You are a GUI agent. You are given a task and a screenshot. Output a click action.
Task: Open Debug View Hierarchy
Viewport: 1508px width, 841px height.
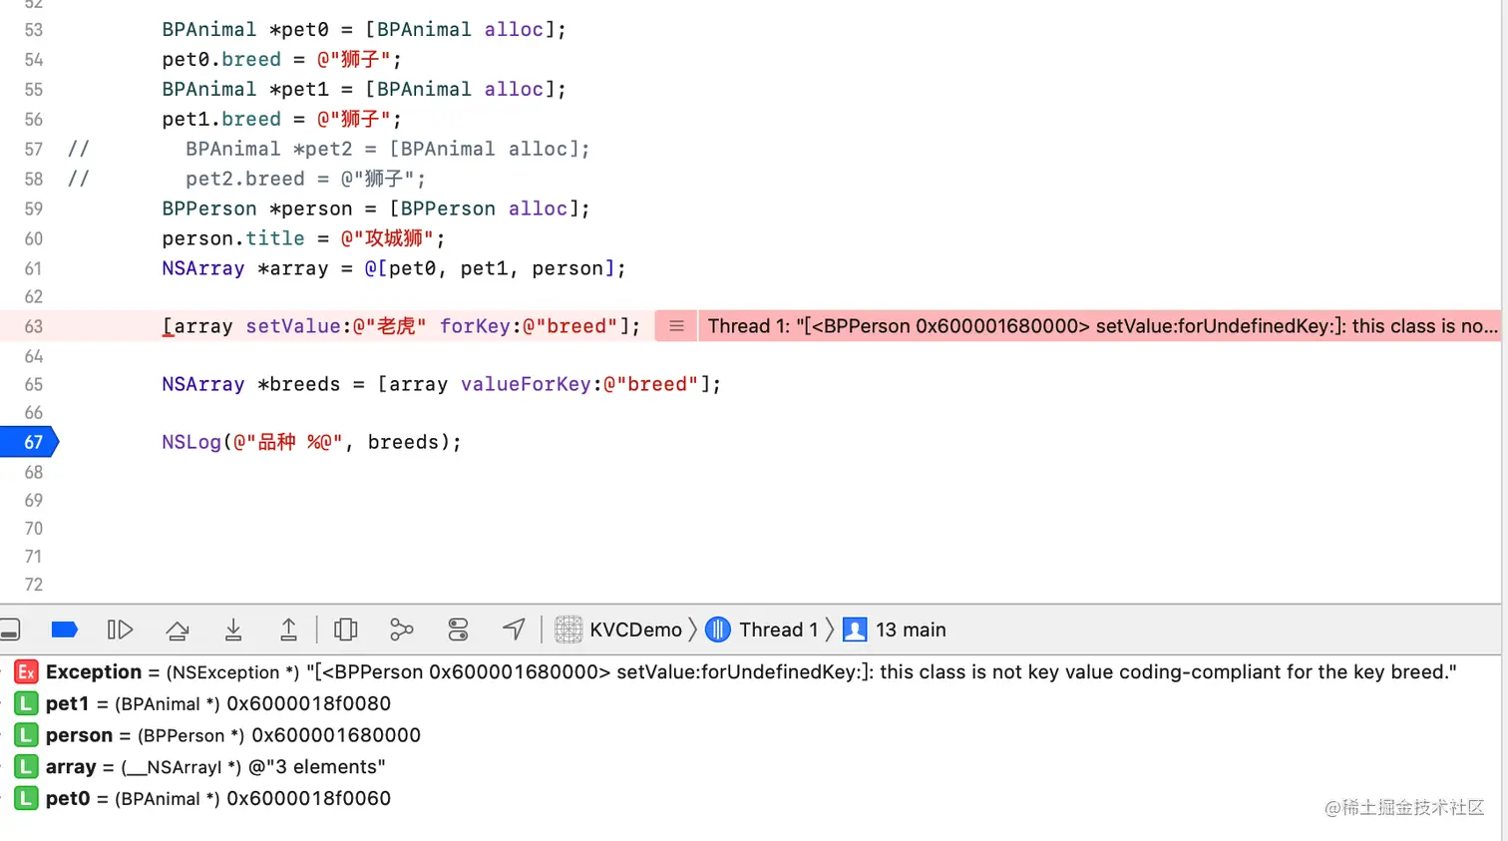coord(344,630)
